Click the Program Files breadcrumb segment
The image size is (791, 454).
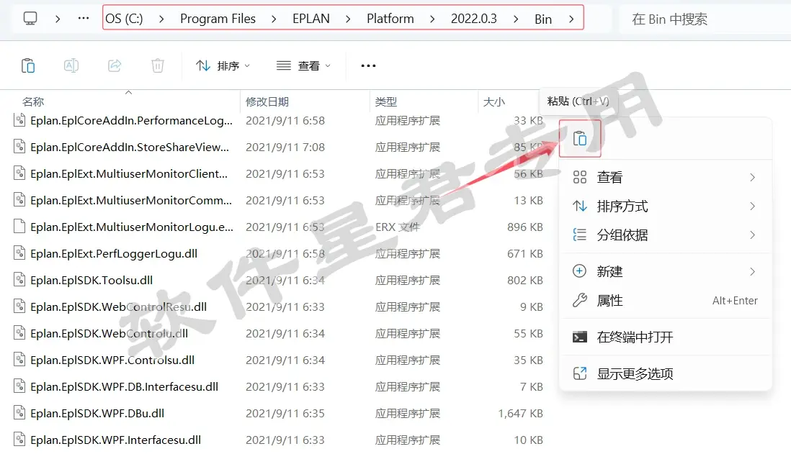(x=218, y=19)
